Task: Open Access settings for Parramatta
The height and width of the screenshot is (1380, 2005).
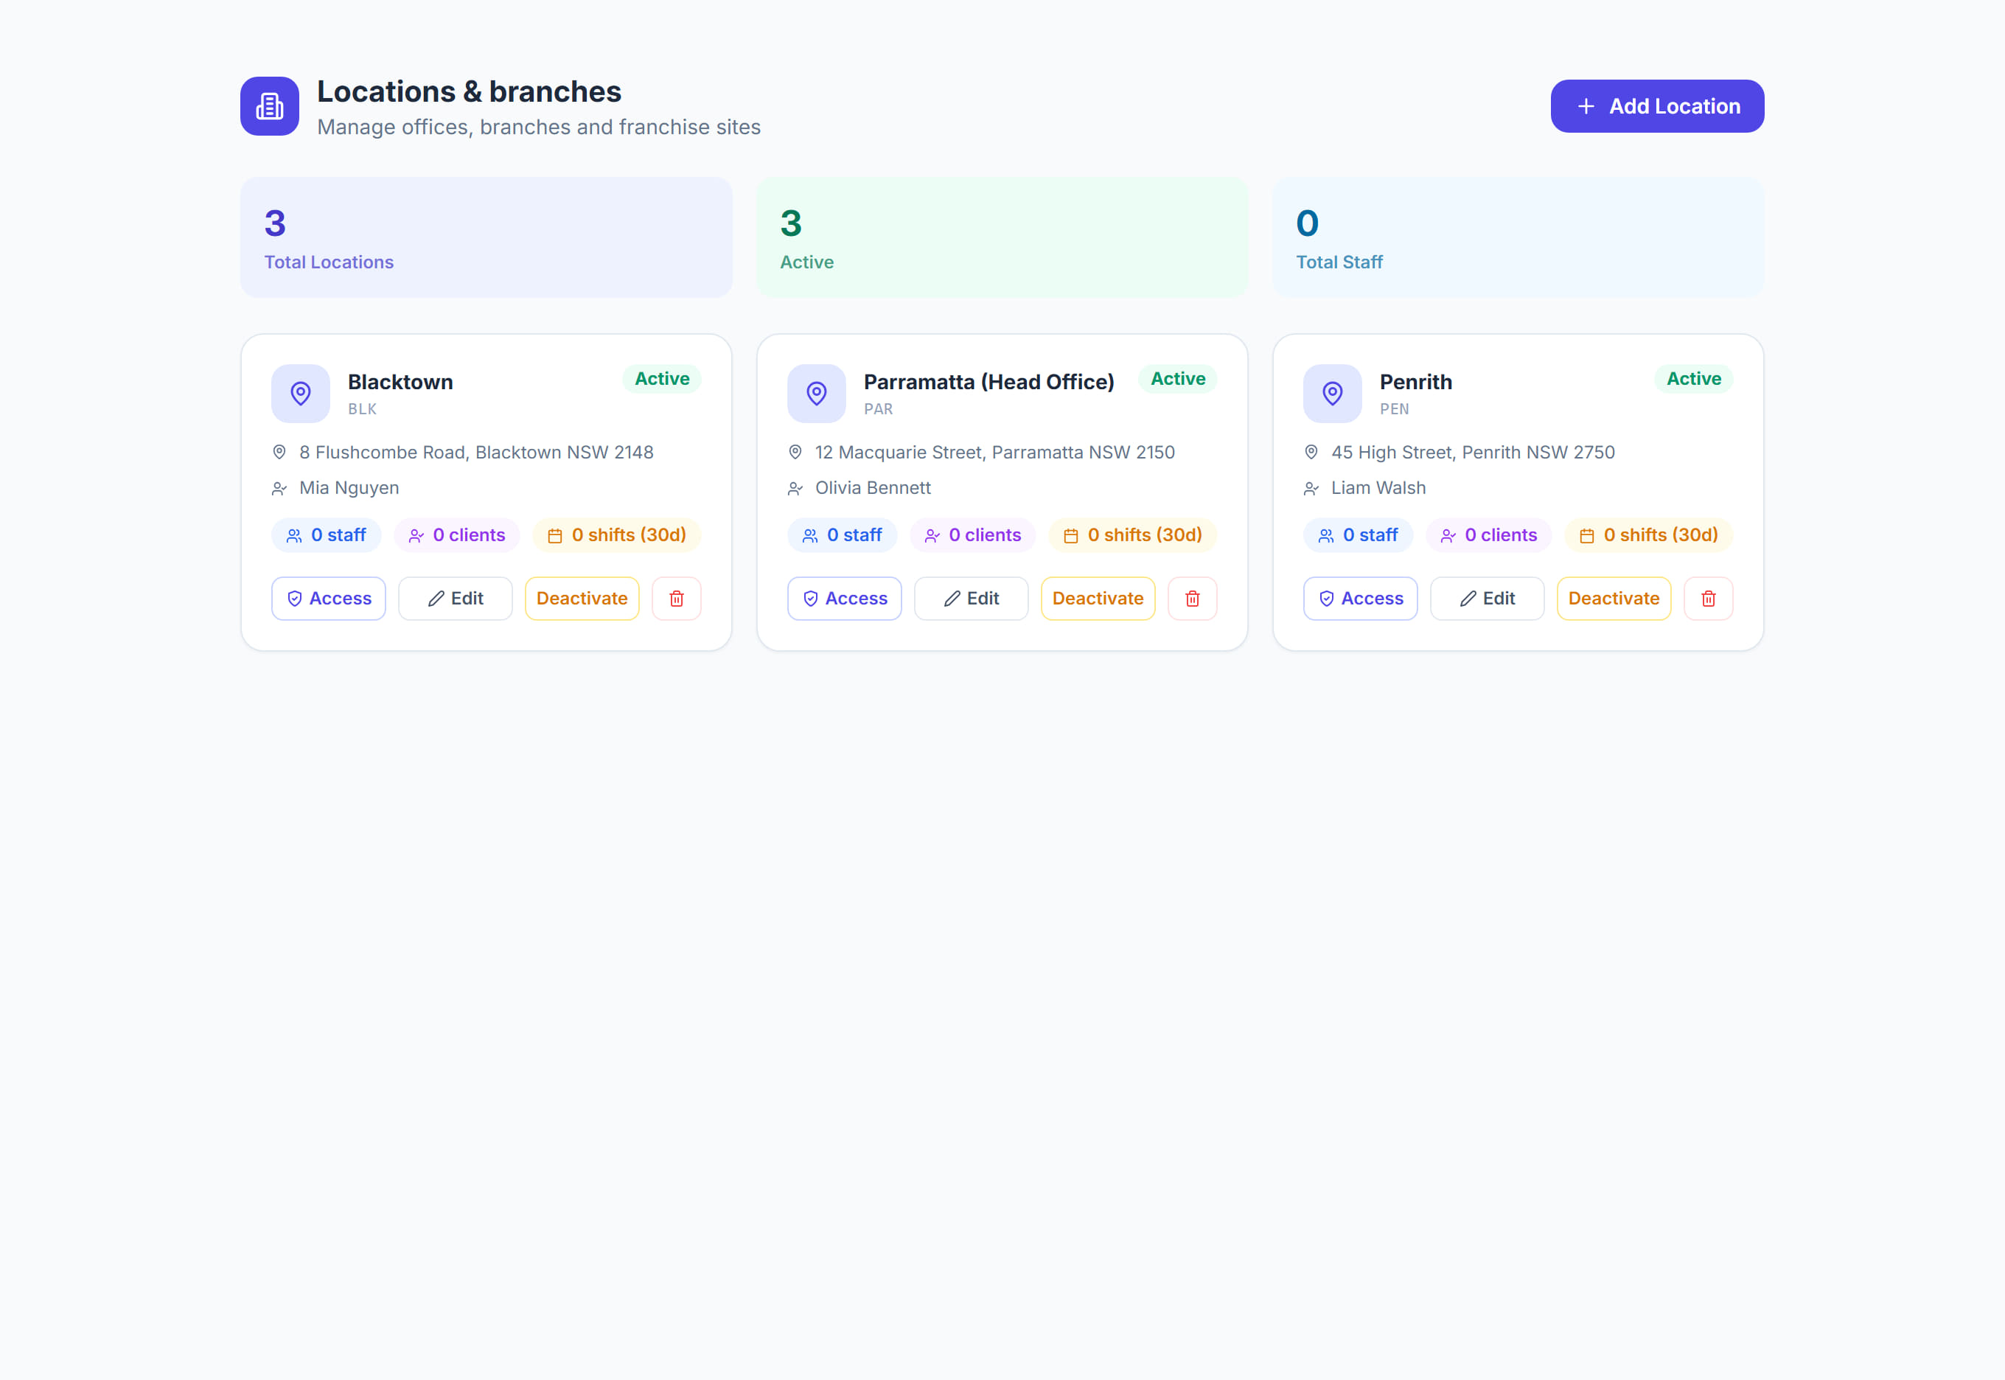Action: click(x=845, y=599)
